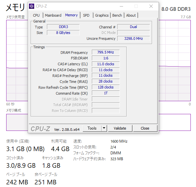The image size is (196, 187).
Task: Go to the About tab
Action: coord(131,15)
